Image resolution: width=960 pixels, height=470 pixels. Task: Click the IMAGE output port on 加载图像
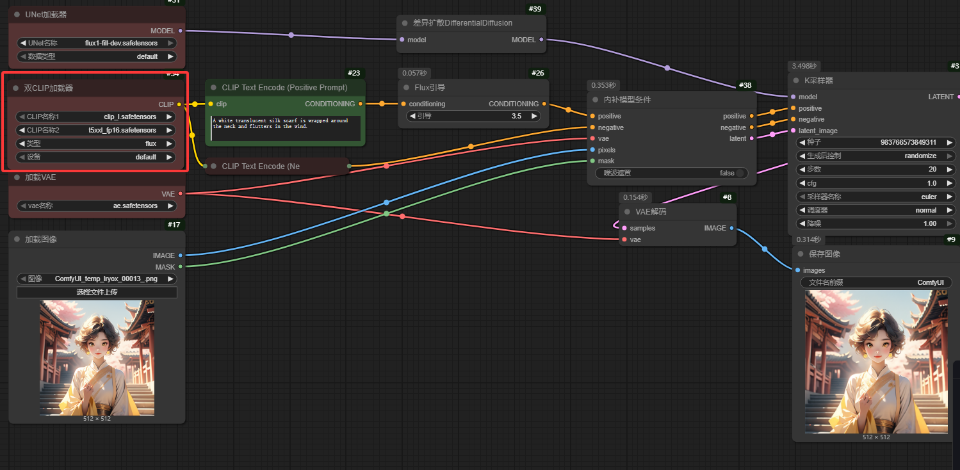(180, 255)
